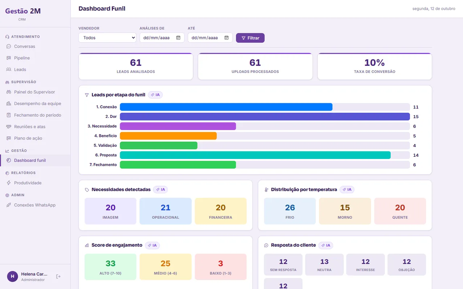Viewport: 463px width, 289px height.
Task: Click the IA badge next to Leads por etapa
Action: (x=155, y=95)
